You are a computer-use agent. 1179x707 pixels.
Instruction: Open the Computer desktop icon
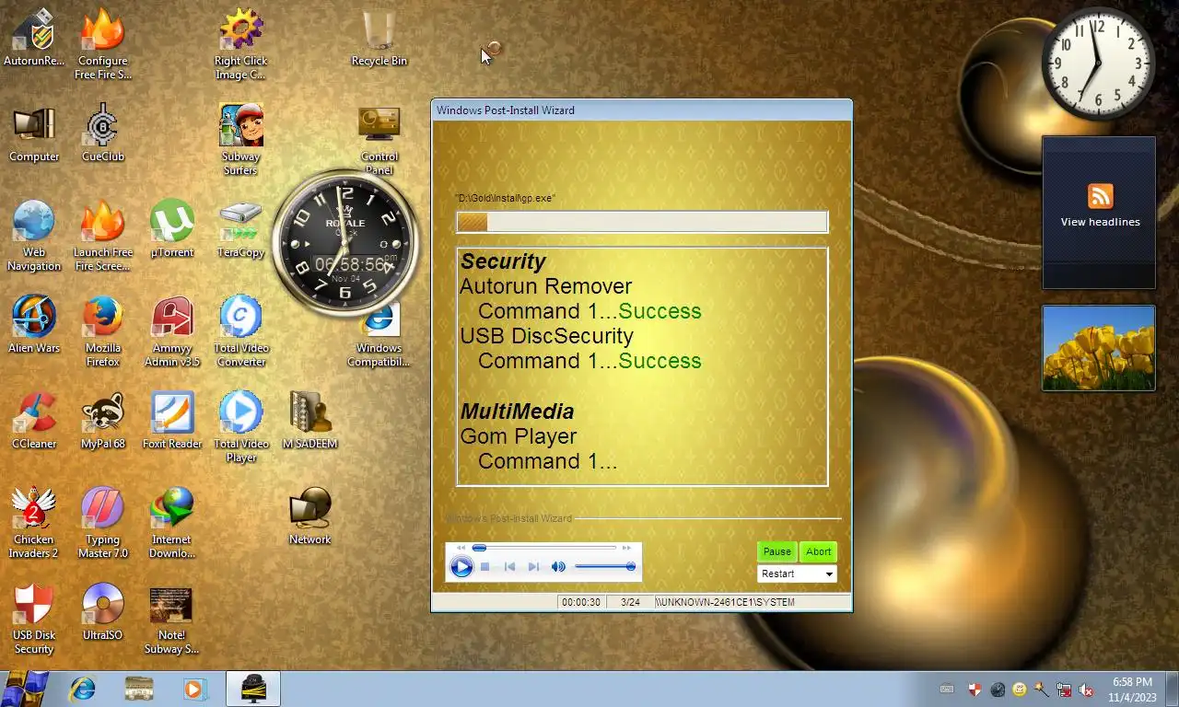tap(34, 134)
